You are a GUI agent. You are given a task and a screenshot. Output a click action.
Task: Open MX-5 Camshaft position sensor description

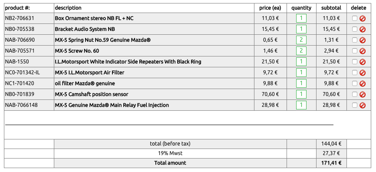(x=92, y=94)
